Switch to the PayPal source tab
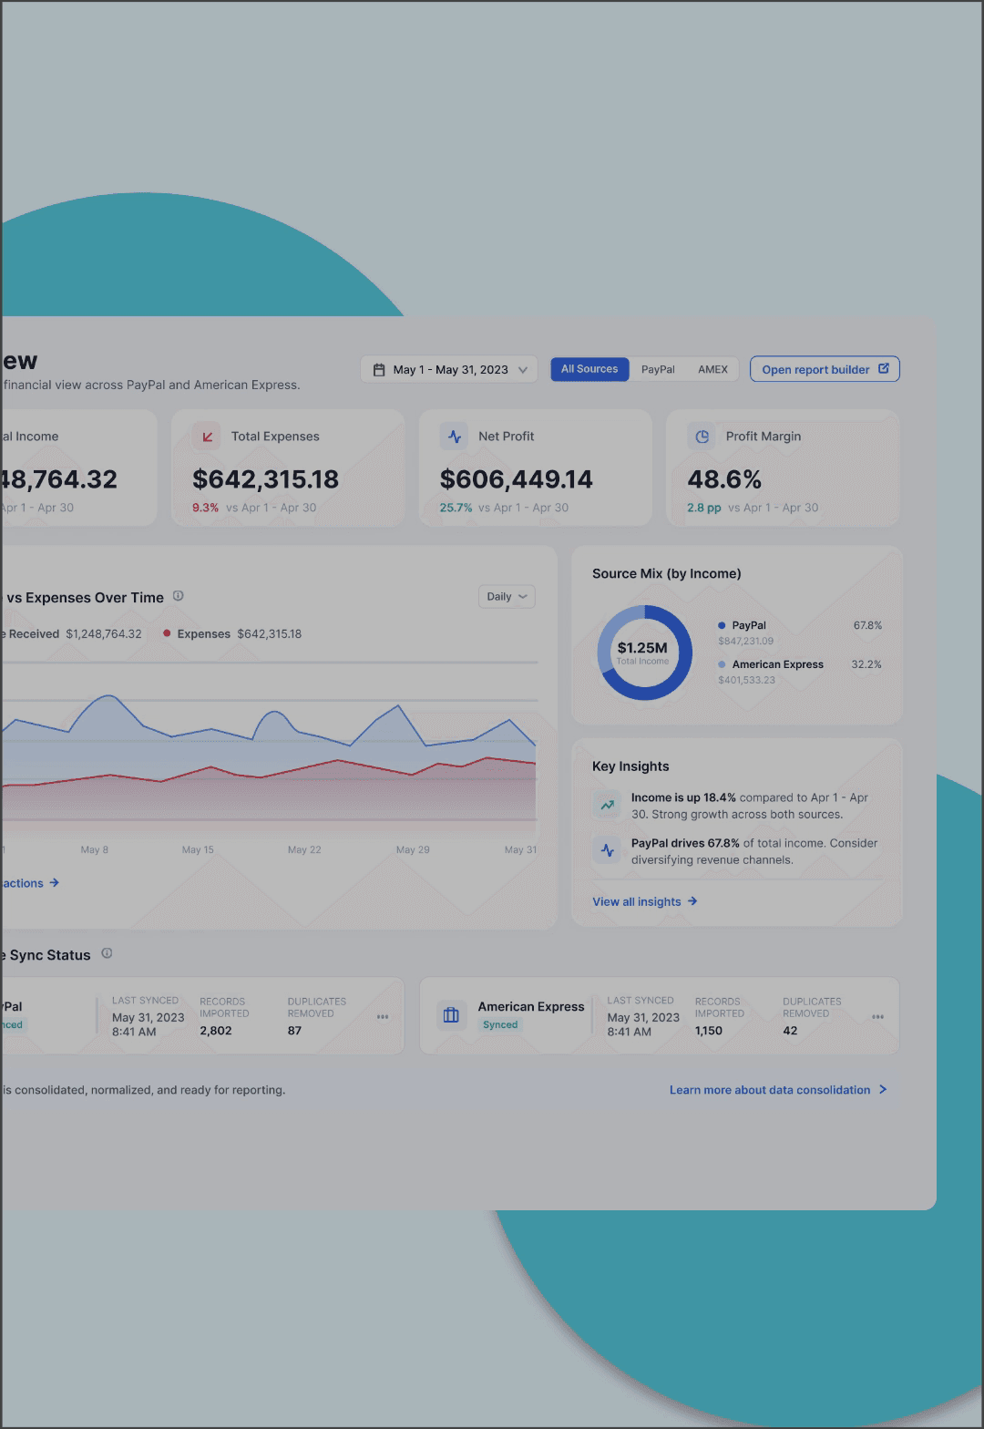This screenshot has height=1429, width=984. [x=658, y=369]
